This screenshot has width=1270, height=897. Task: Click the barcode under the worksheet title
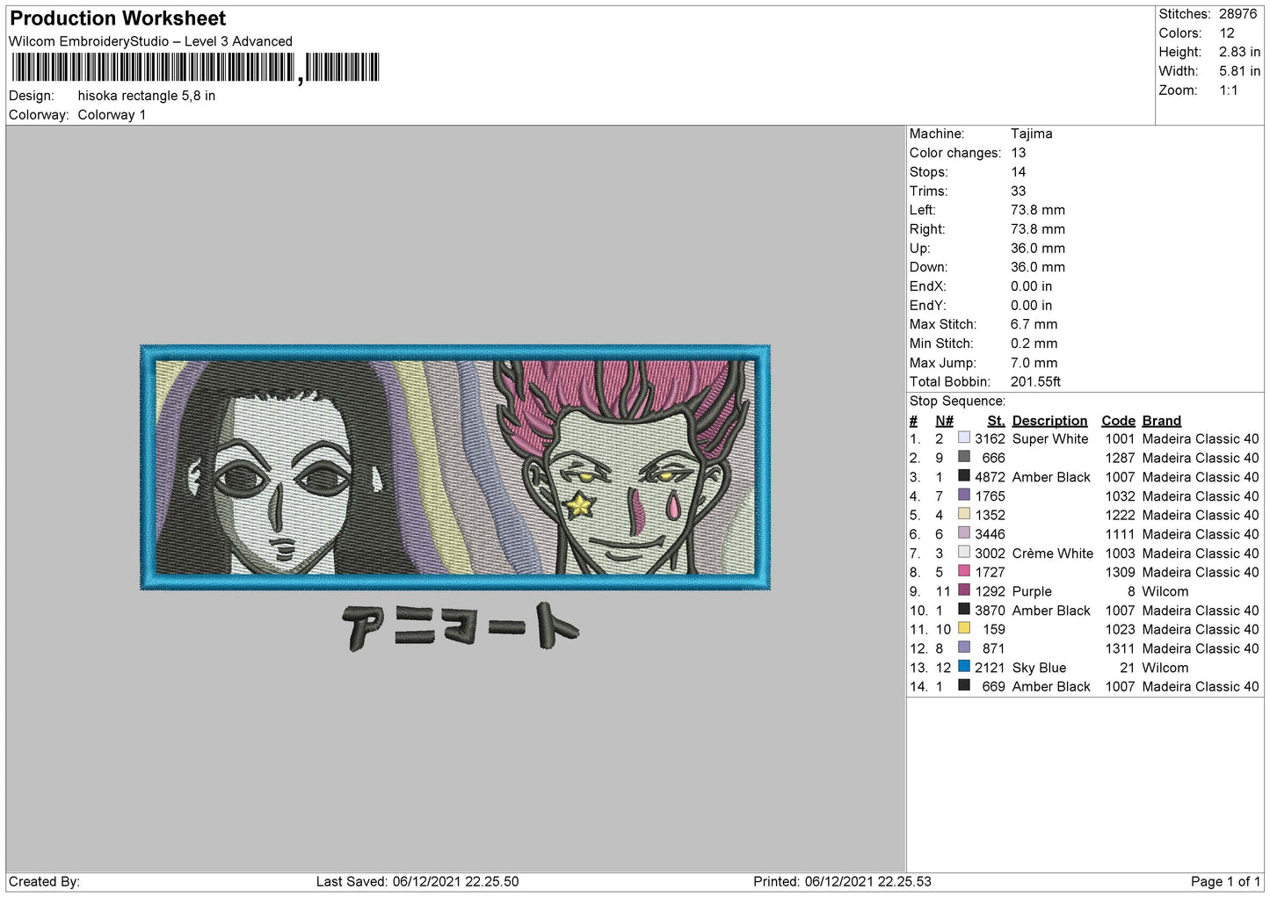point(195,68)
